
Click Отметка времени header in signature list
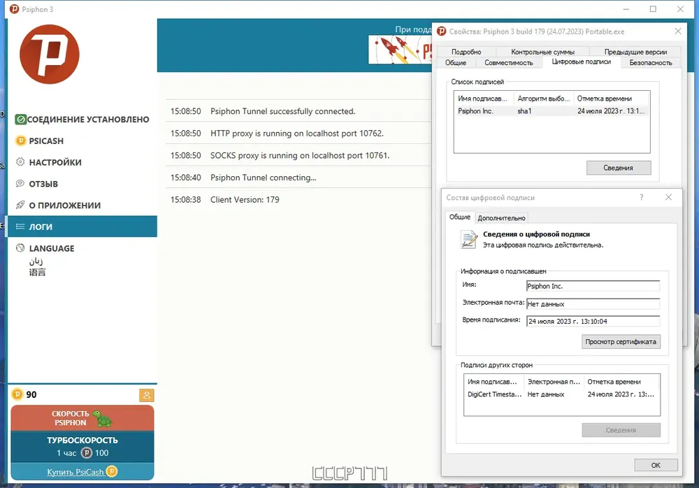click(x=611, y=99)
